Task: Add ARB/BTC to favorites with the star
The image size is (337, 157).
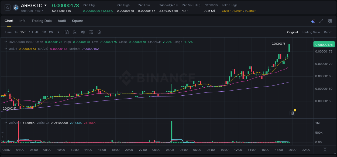Action: click(8, 8)
